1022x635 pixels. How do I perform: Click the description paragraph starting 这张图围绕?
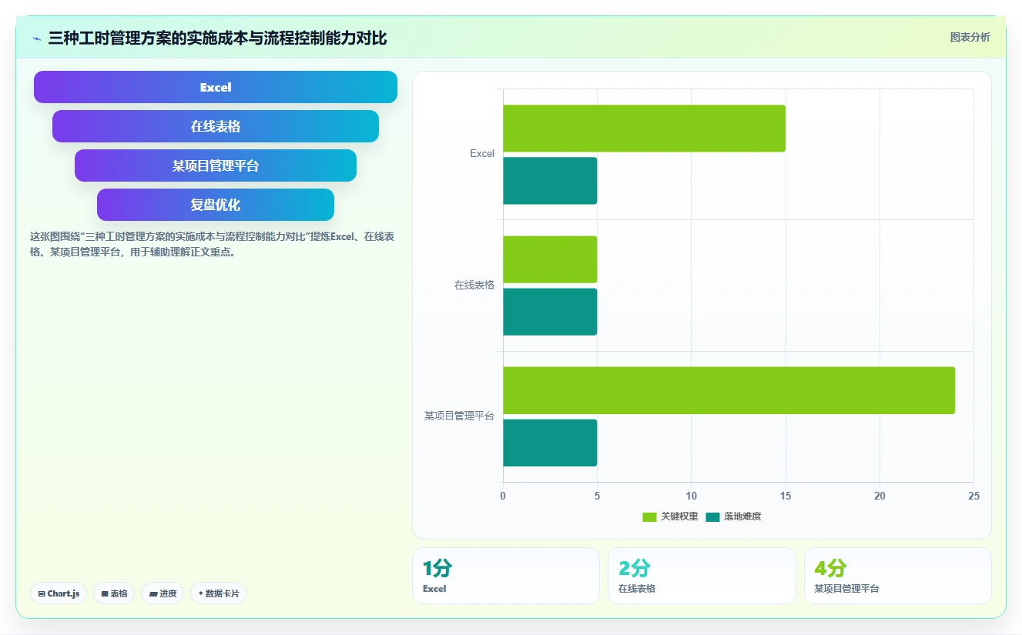[x=213, y=244]
